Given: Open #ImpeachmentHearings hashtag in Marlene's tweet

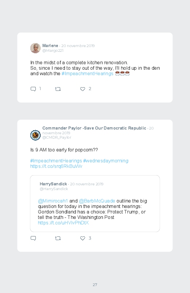Looking at the screenshot, I should click(87, 74).
